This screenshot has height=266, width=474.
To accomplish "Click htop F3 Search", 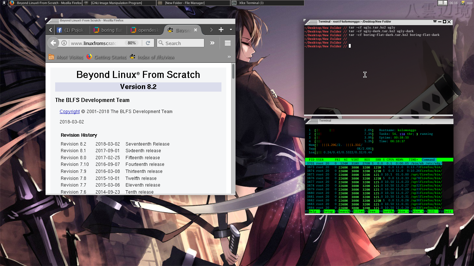I will click(342, 212).
